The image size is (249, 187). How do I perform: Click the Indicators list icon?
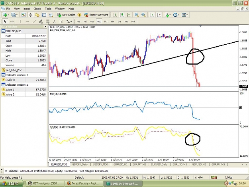click(167, 15)
